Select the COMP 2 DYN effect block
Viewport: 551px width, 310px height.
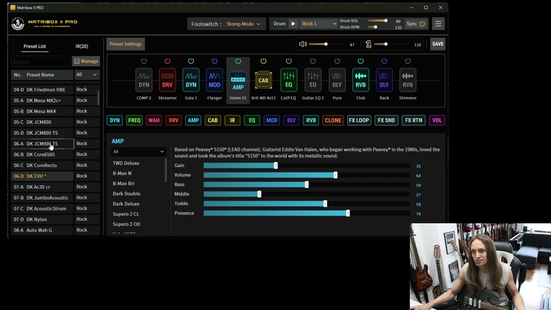[144, 80]
